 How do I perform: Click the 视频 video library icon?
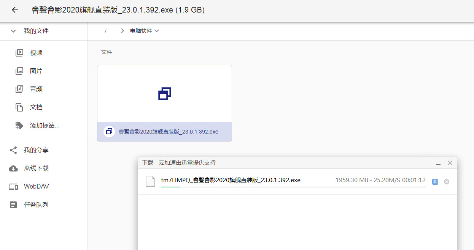click(x=19, y=53)
